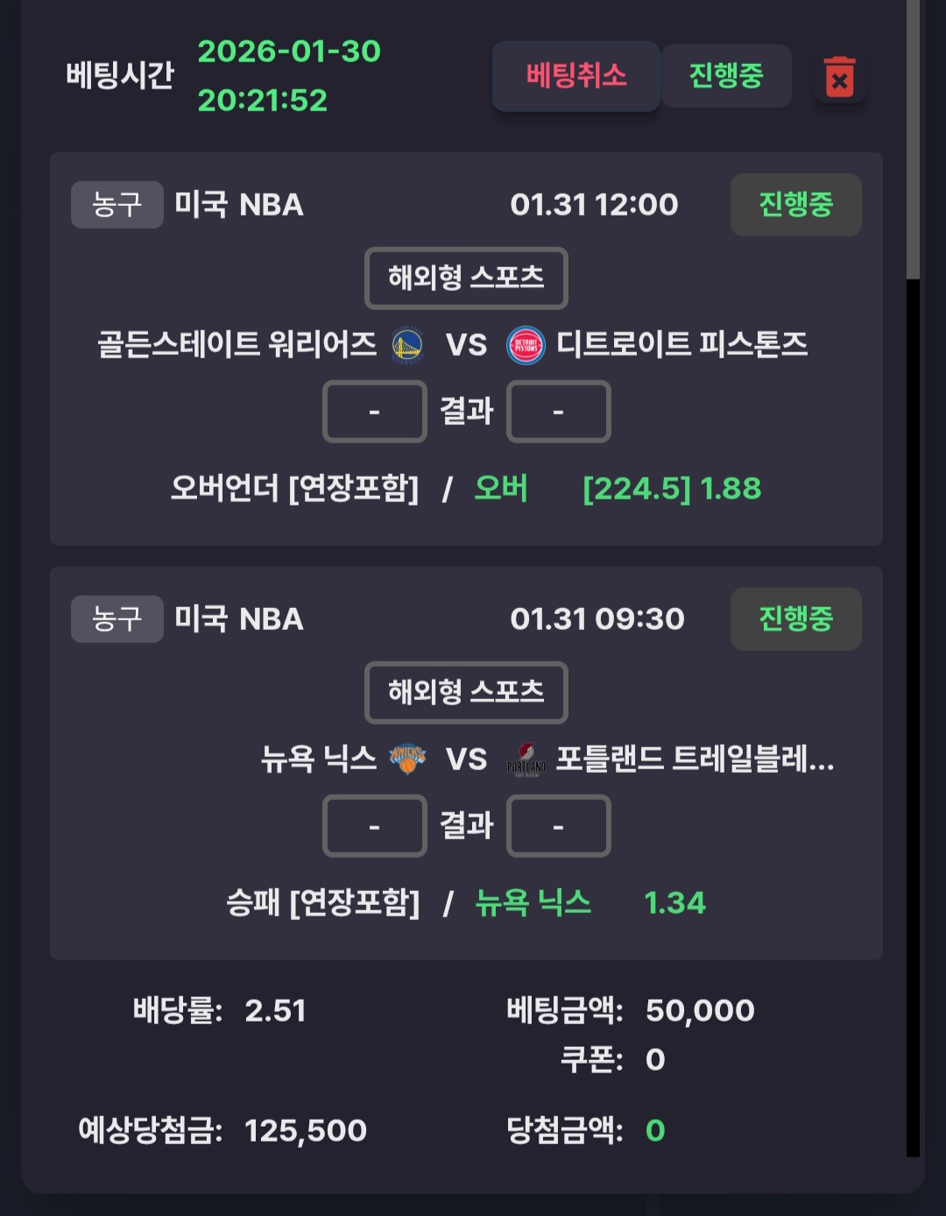
Task: Click Knicks left result score box
Action: coord(374,826)
